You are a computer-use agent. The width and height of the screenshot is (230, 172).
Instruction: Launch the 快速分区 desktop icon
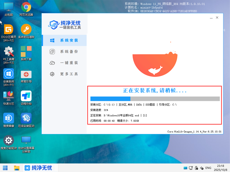tap(8, 96)
